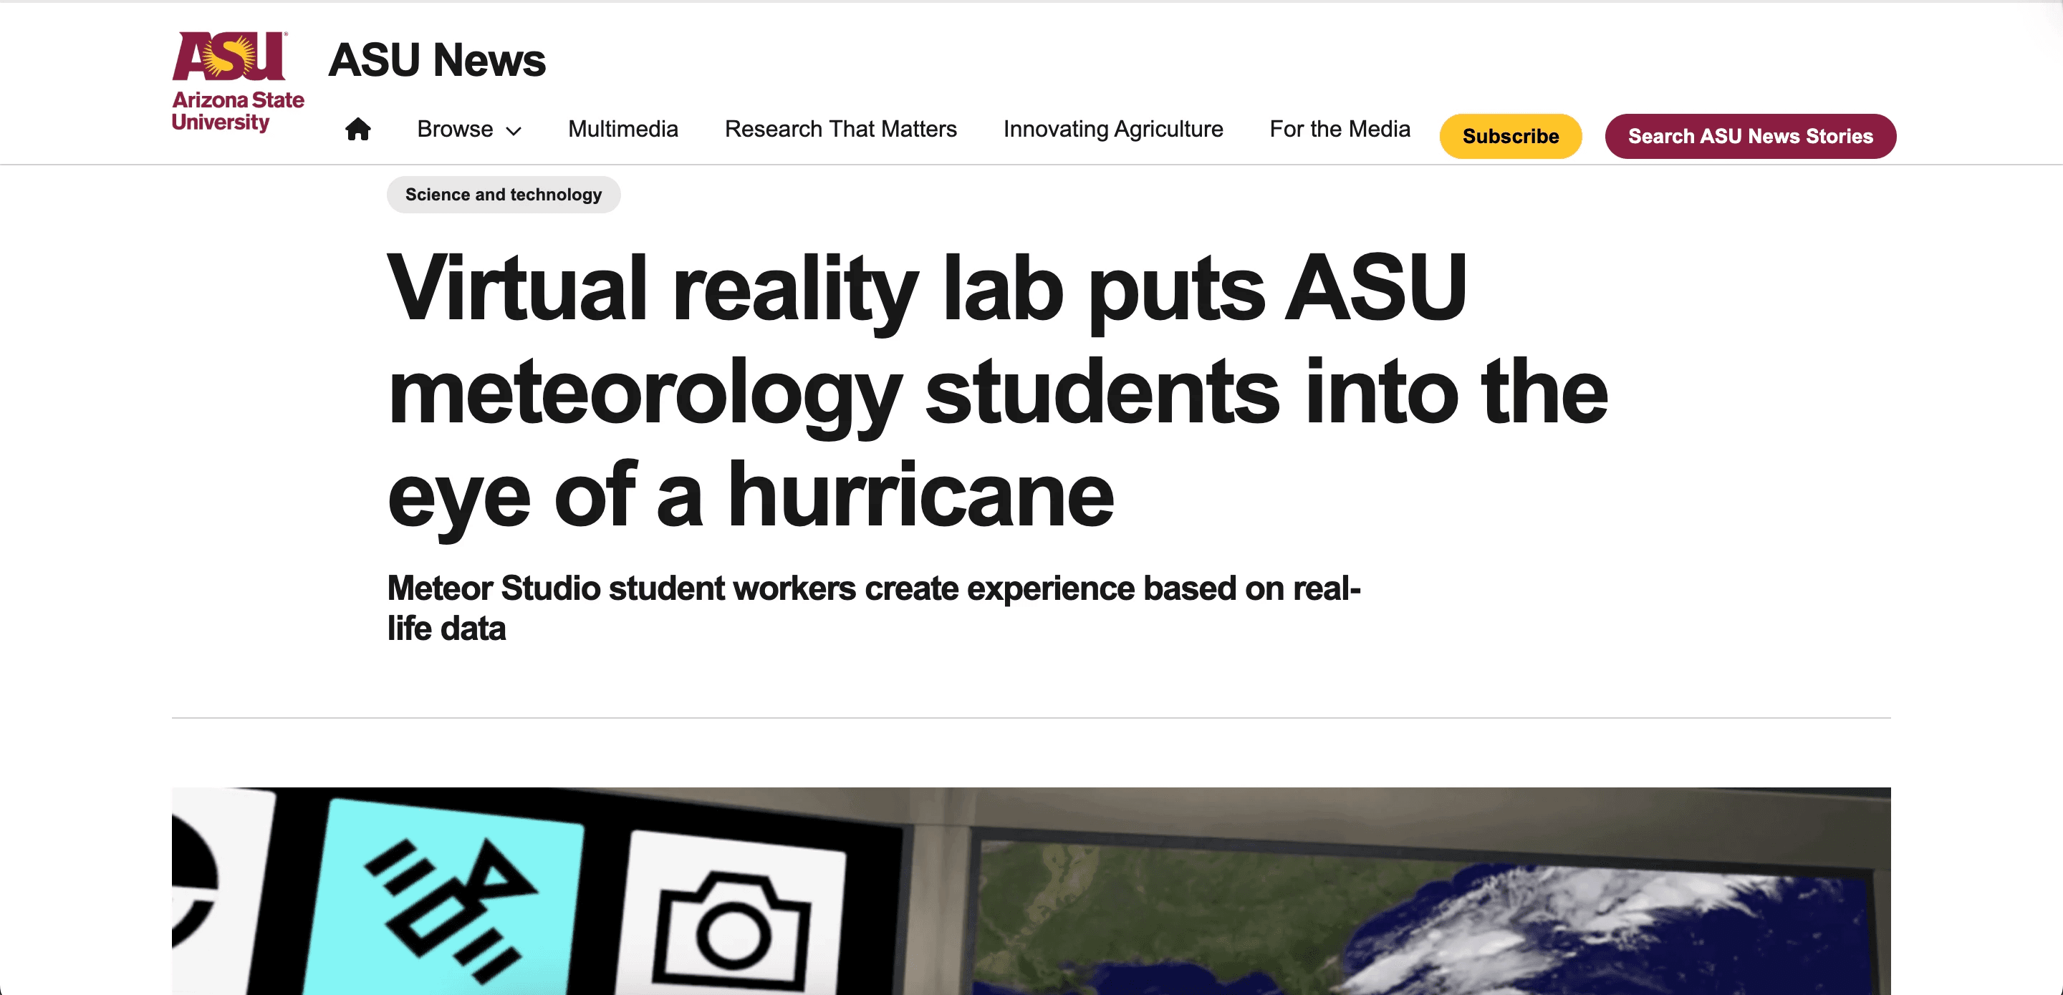
Task: Open Innovating Agriculture page
Action: point(1112,129)
